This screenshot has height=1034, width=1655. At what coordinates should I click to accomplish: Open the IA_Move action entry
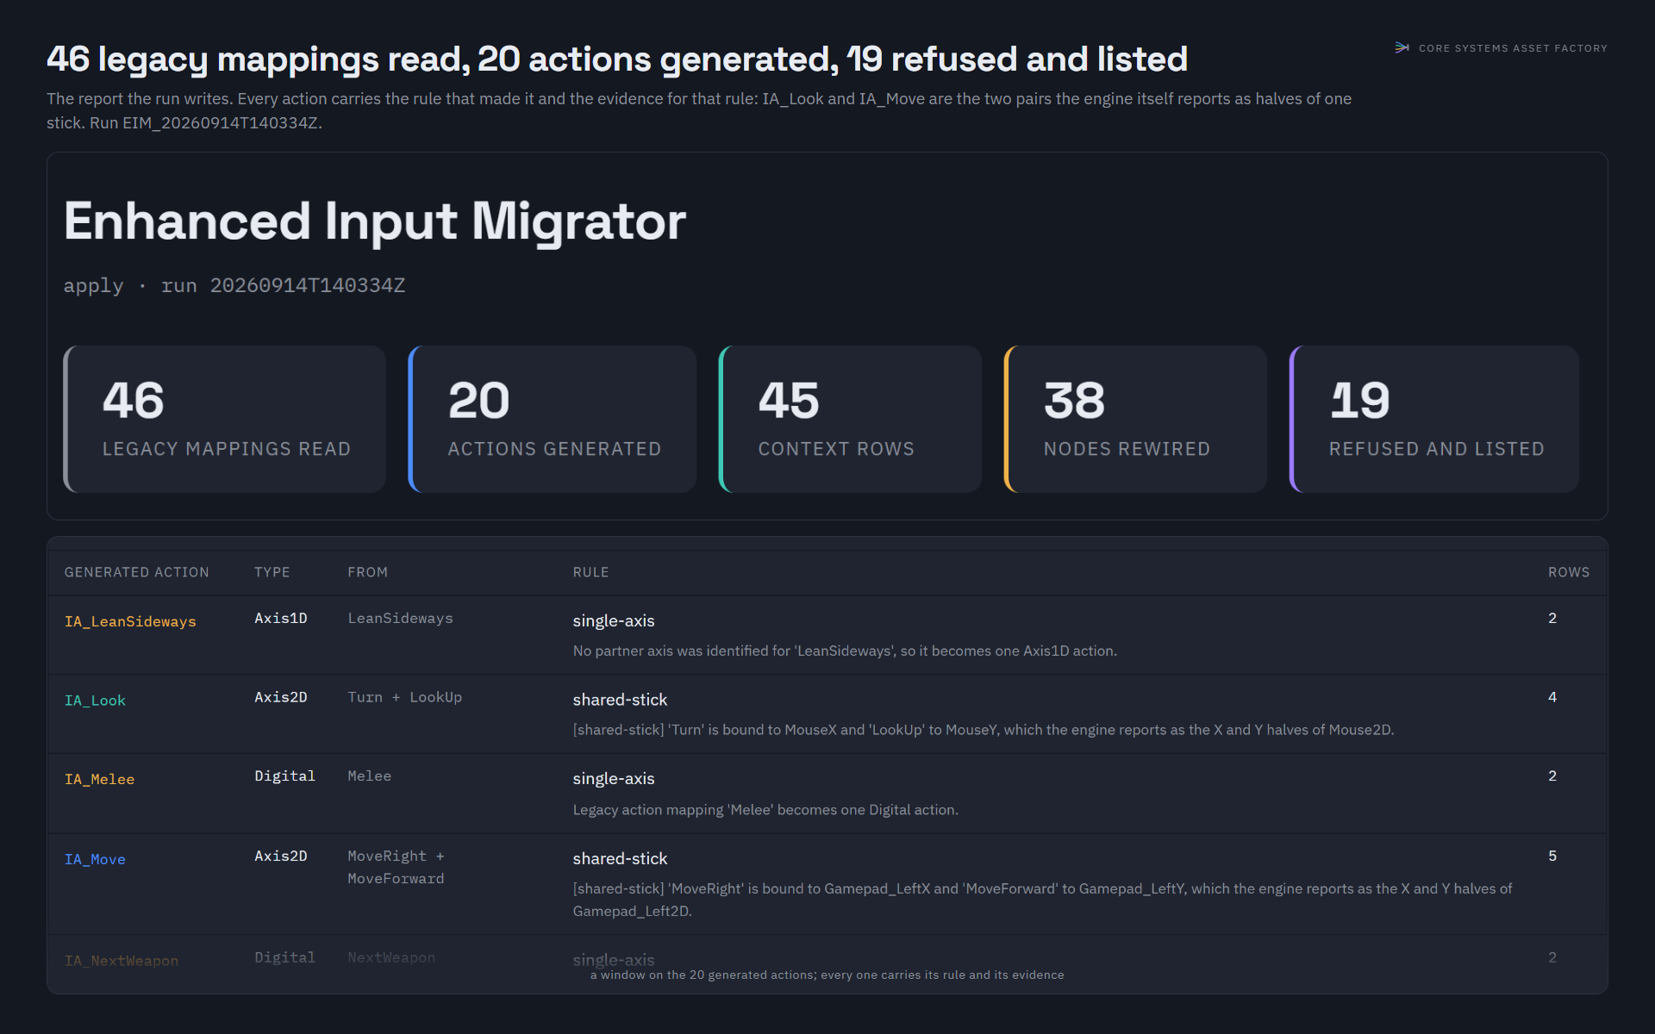click(95, 859)
